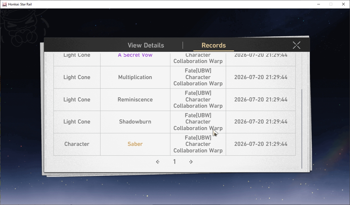Close the warp records dialog
The image size is (350, 205).
pos(296,45)
